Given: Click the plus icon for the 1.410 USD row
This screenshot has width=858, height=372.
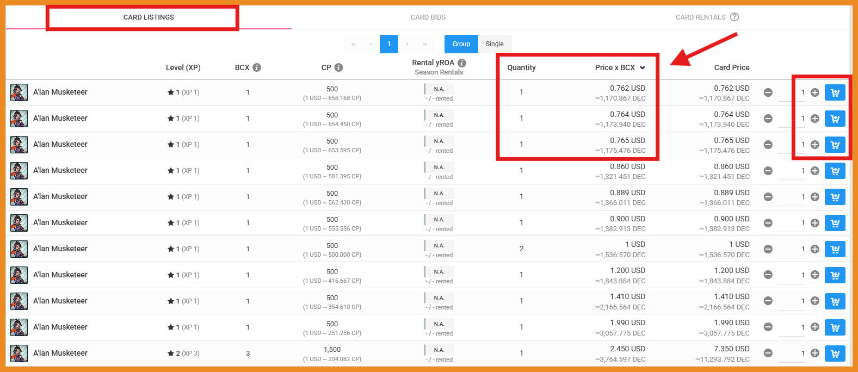Looking at the screenshot, I should point(814,301).
